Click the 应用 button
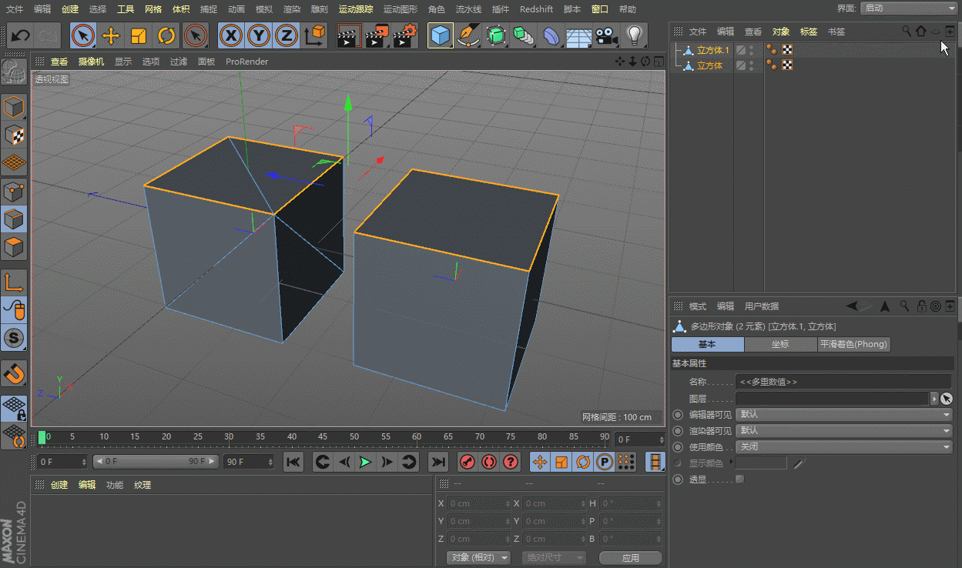This screenshot has height=568, width=962. [x=630, y=557]
